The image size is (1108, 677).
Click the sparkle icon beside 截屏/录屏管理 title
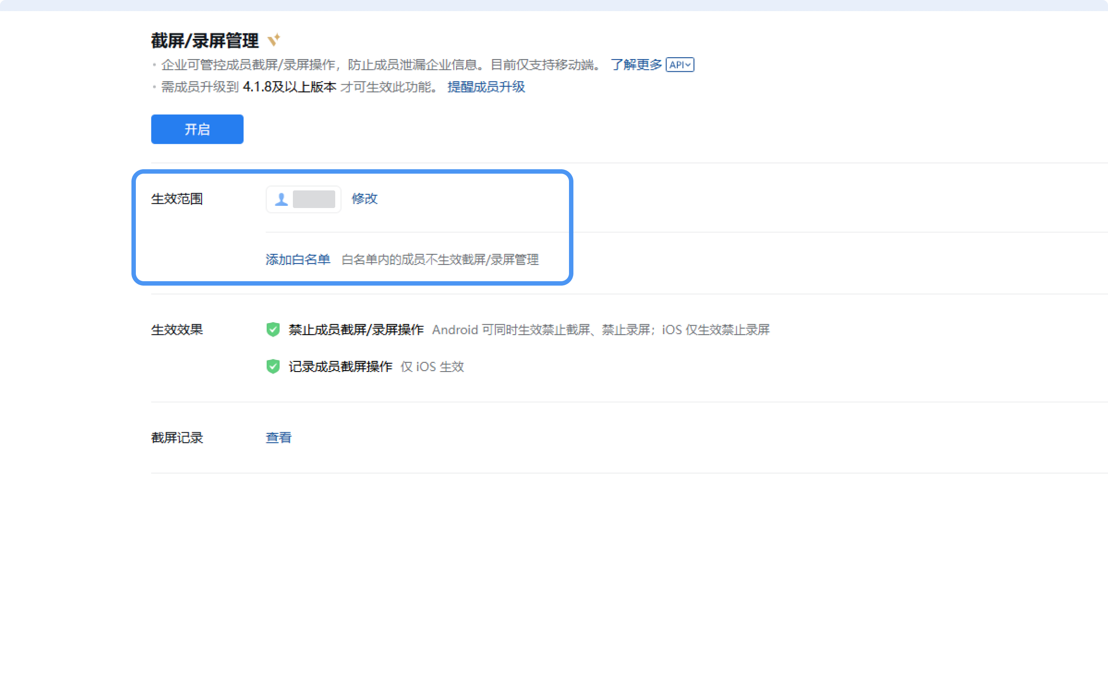tap(274, 40)
